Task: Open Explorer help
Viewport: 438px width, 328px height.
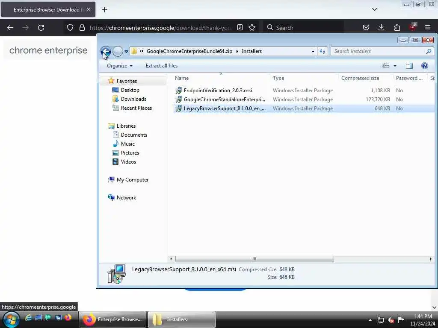Action: coord(424,66)
